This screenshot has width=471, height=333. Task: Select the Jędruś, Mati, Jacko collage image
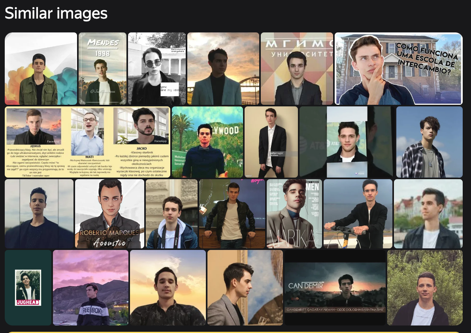(x=87, y=142)
